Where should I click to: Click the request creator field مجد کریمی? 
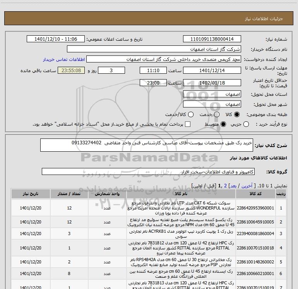(x=164, y=59)
